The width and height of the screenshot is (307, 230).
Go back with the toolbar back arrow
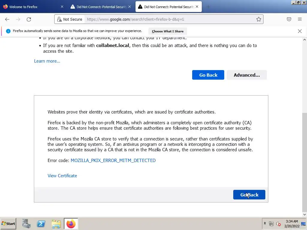tap(7, 19)
